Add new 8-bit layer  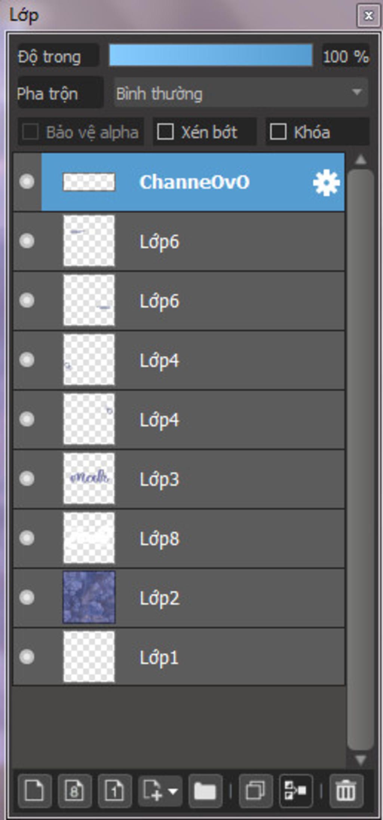pyautogui.click(x=74, y=791)
